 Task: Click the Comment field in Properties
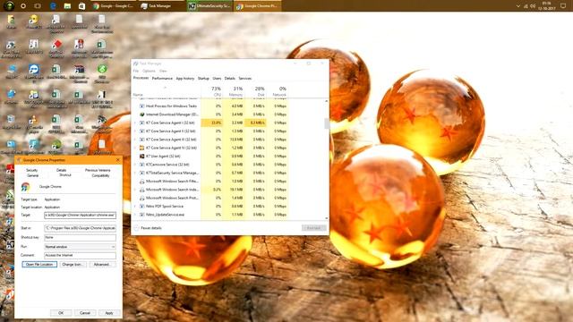[x=80, y=256]
